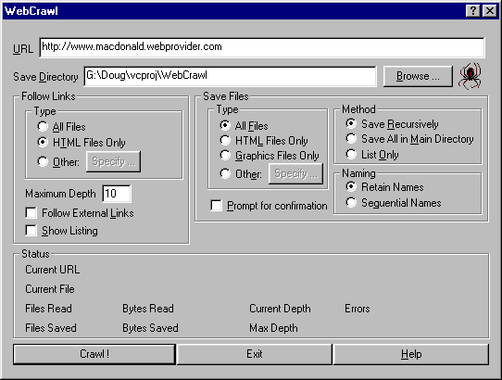
Task: Close the WebCrawl dialog window
Action: pos(490,11)
